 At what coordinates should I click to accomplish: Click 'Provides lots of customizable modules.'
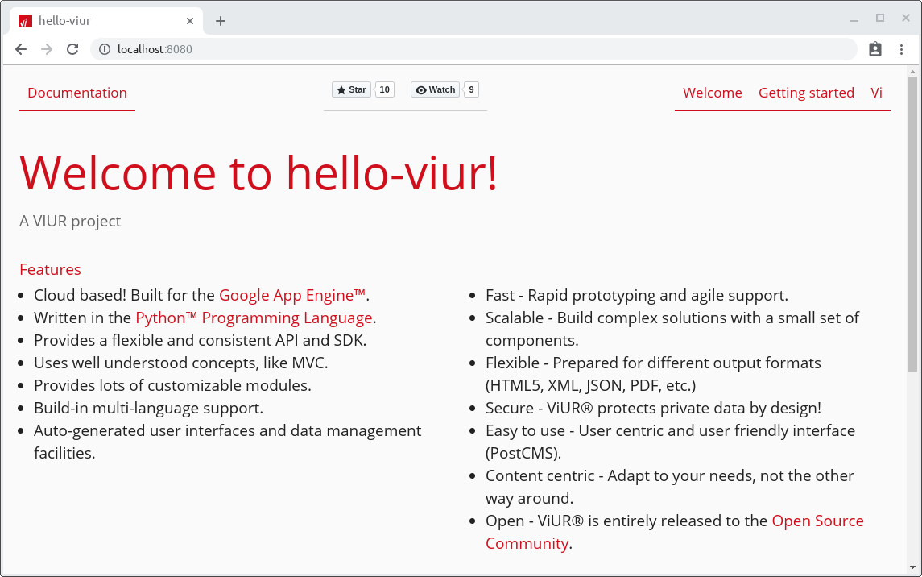pos(172,386)
